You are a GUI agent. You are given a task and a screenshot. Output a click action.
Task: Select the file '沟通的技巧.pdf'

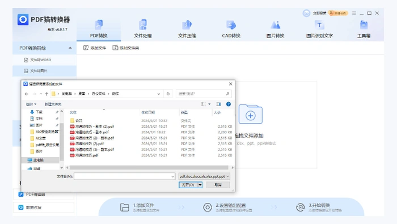[85, 155]
